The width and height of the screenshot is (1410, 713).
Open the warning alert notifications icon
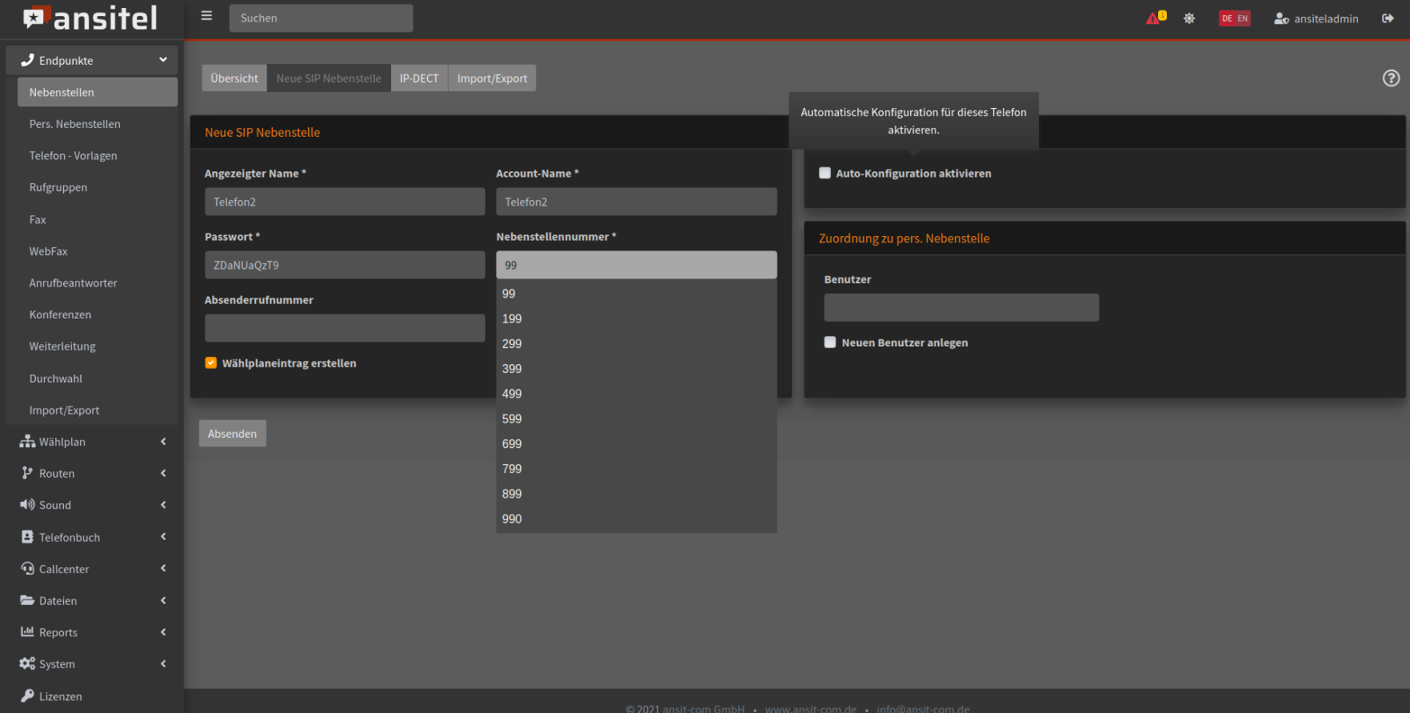[x=1154, y=18]
